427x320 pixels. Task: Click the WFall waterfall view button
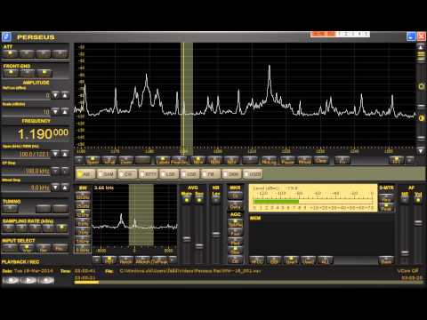(x=109, y=160)
